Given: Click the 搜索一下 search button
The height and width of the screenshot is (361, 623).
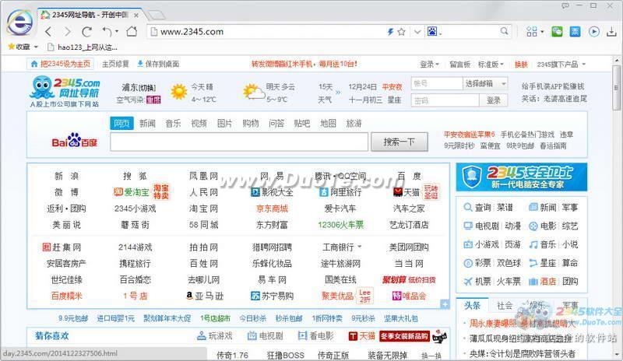Looking at the screenshot, I should tap(404, 142).
